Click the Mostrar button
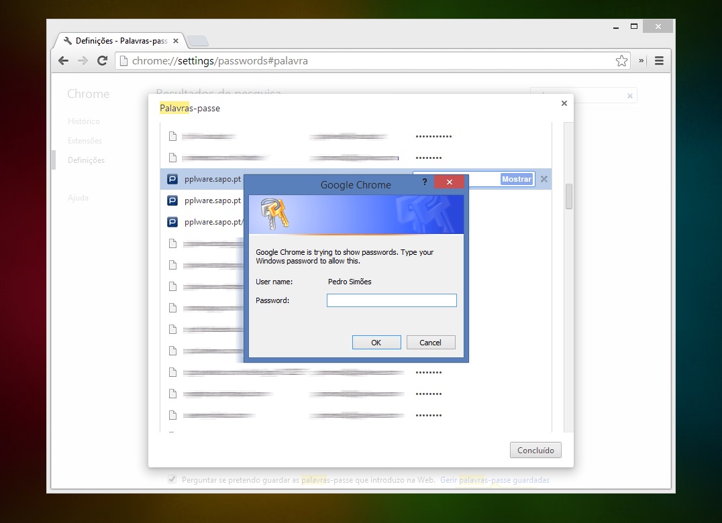Image resolution: width=722 pixels, height=523 pixels. coord(517,180)
